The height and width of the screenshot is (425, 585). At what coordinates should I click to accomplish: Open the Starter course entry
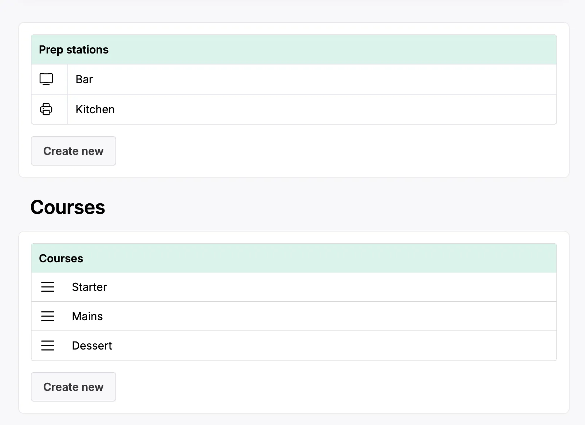click(89, 287)
